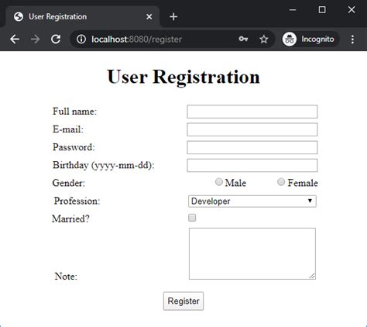Focus the Full name text field
The image size is (367, 327).
point(252,112)
